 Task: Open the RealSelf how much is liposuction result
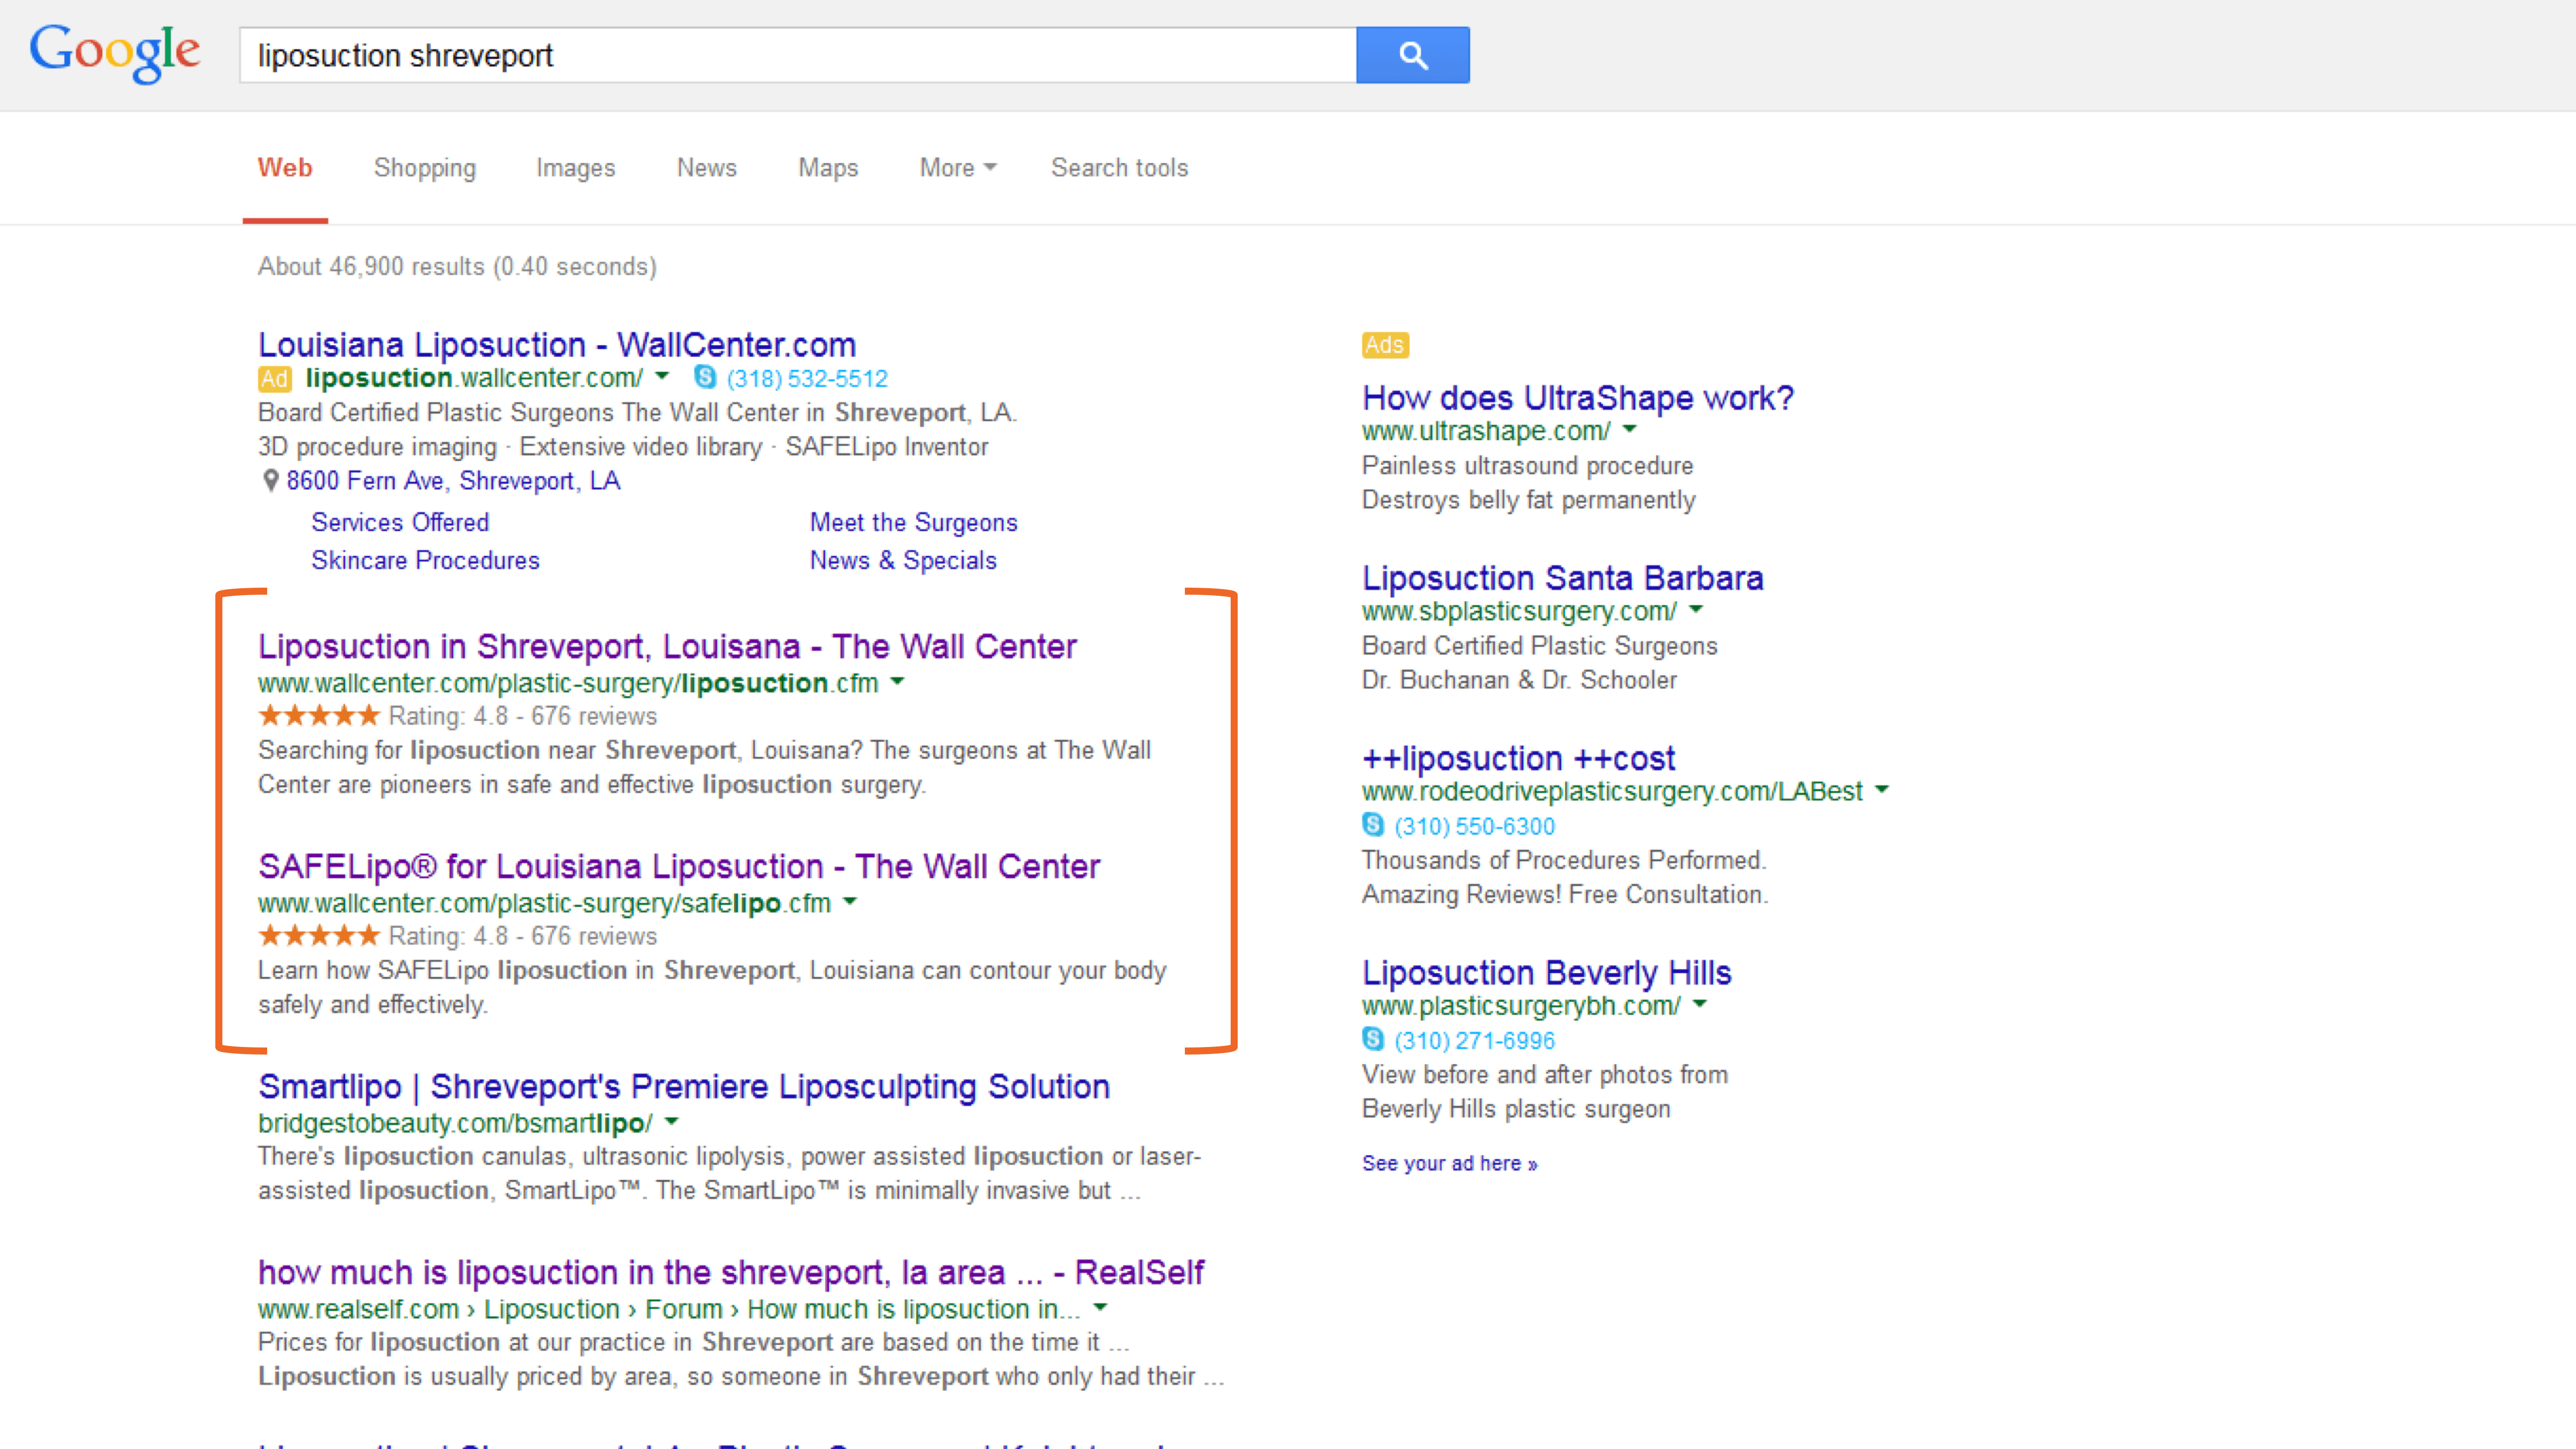[731, 1273]
